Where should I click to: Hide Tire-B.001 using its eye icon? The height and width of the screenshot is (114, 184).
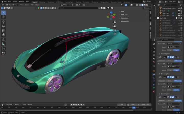[179, 13]
